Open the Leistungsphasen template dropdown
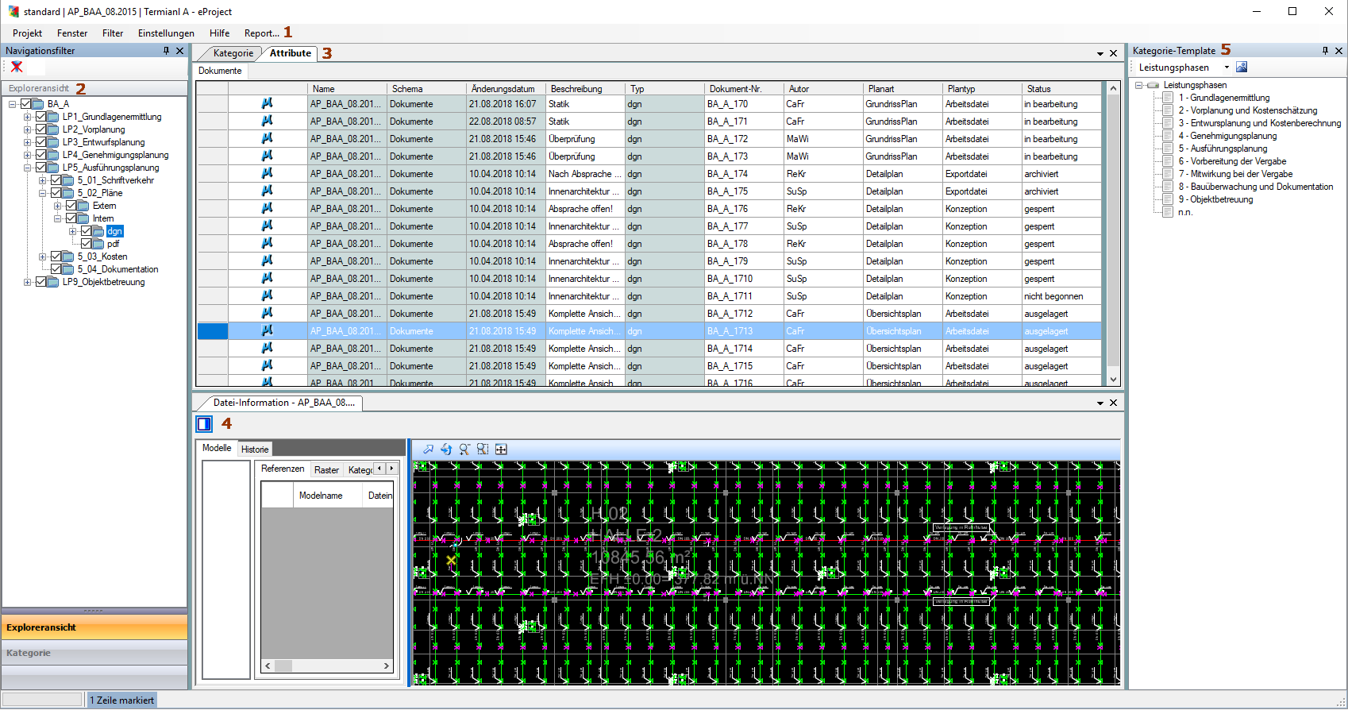This screenshot has width=1348, height=710. point(1227,68)
